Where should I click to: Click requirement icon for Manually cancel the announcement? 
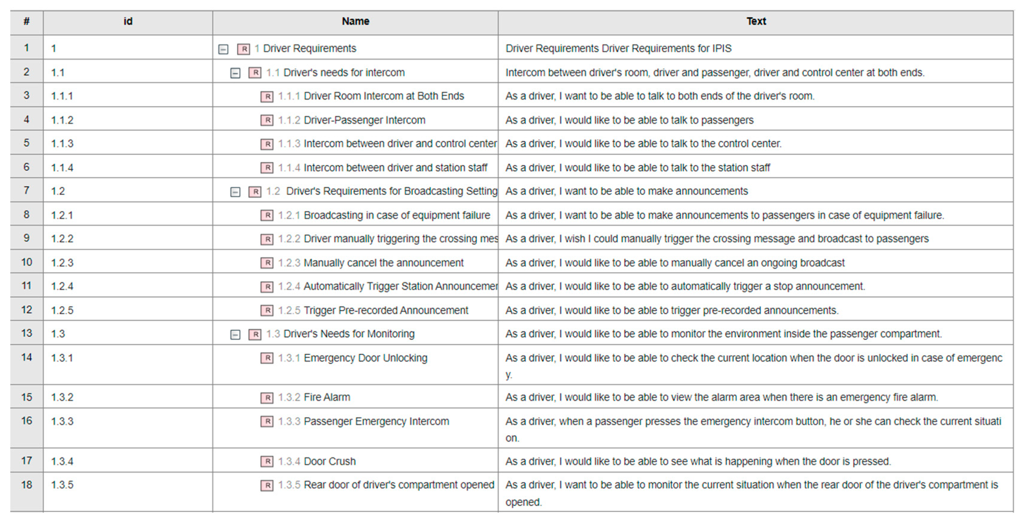point(267,262)
